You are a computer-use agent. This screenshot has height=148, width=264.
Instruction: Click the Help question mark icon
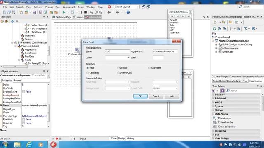coord(128,12)
